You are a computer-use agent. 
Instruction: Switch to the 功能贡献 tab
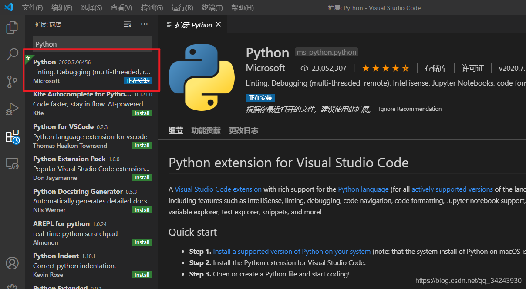206,130
